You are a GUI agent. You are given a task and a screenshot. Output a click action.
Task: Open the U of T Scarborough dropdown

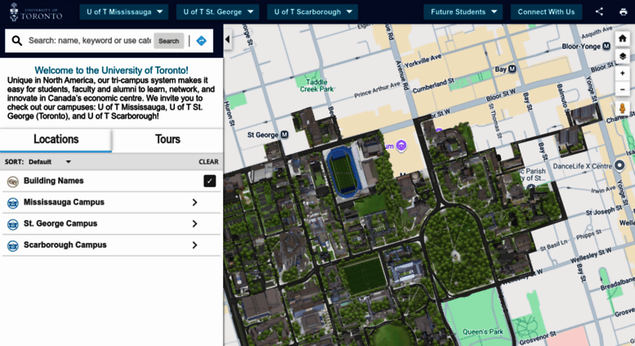point(313,11)
